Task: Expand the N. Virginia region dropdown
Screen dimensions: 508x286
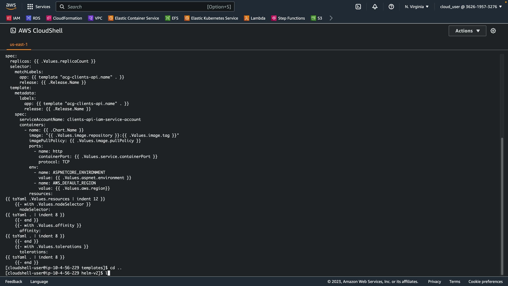Action: coord(416,7)
